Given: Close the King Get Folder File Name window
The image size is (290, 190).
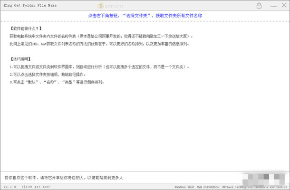Looking at the screenshot, I should pos(284,5).
